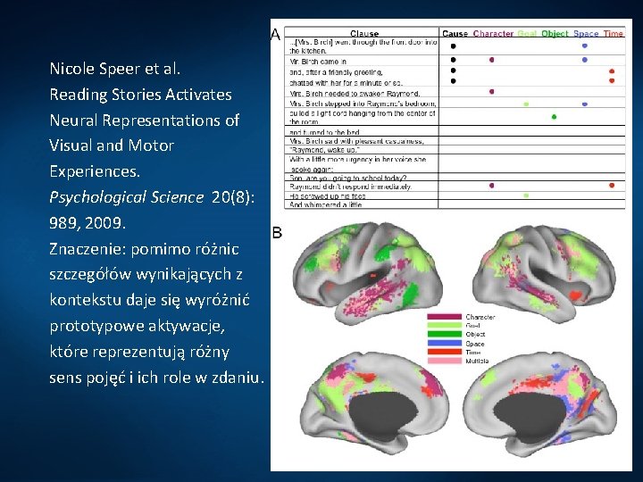
Task: Click the 'prototypowe aktywacje,' line
Action: click(137, 327)
